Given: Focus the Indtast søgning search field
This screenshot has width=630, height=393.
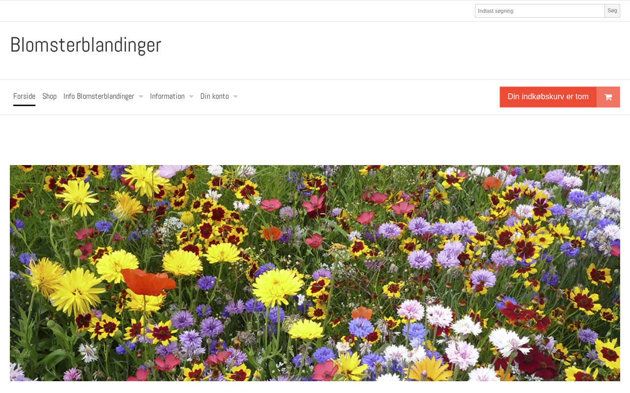Looking at the screenshot, I should [540, 11].
